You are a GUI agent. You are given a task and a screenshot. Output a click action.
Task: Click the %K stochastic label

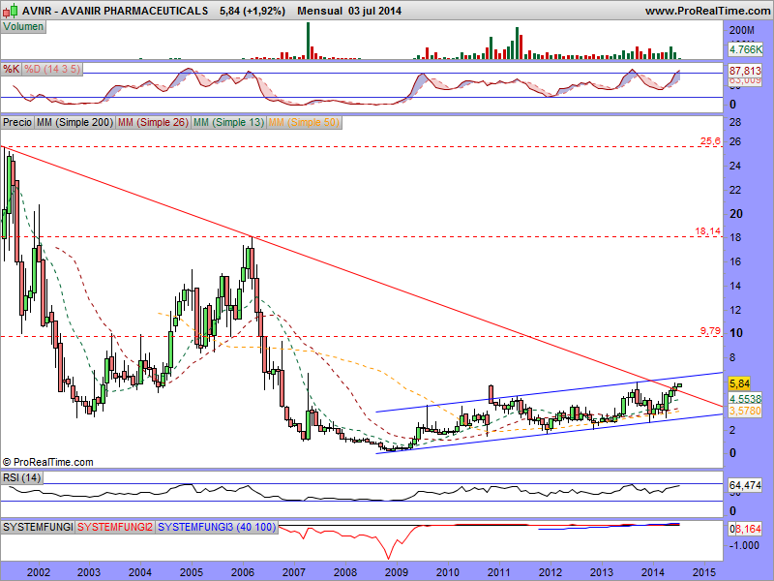[x=11, y=69]
